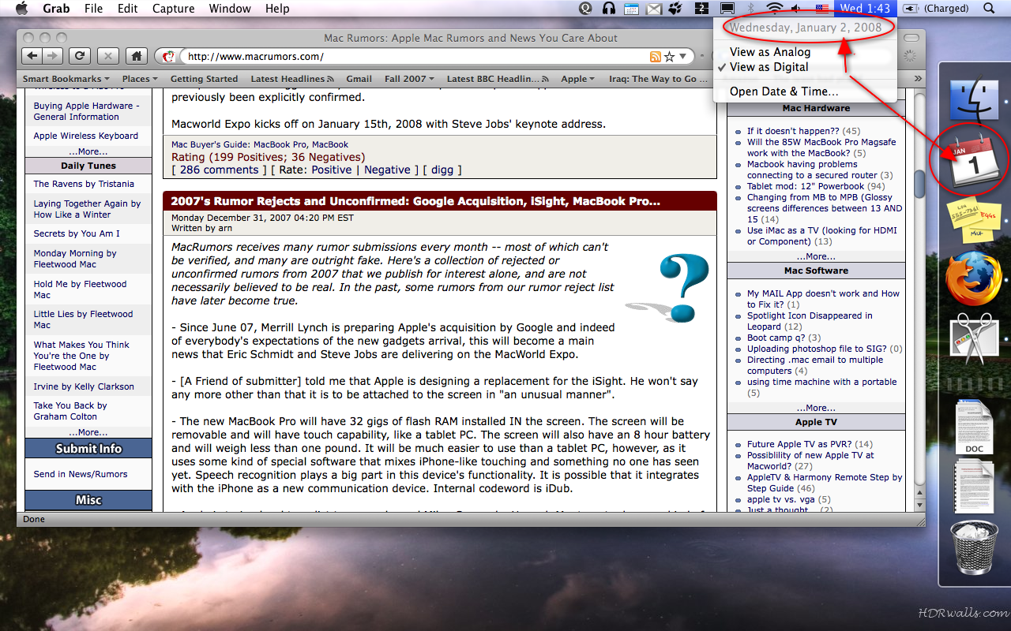Viewport: 1011px width, 631px height.
Task: Reload the Mac Rumors page
Action: (79, 56)
